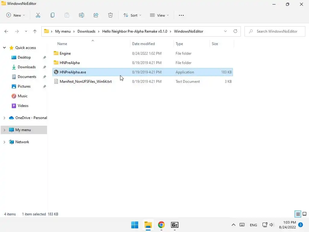Open the volume speaker icon
Viewport: 309px width, 232px height.
pyautogui.click(x=272, y=225)
